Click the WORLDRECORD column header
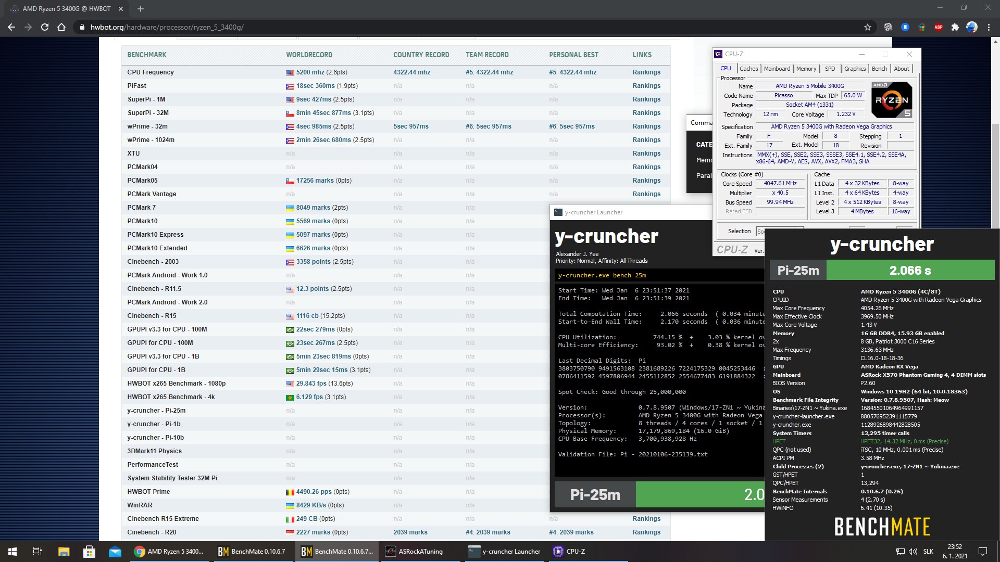The height and width of the screenshot is (562, 1000). point(309,55)
